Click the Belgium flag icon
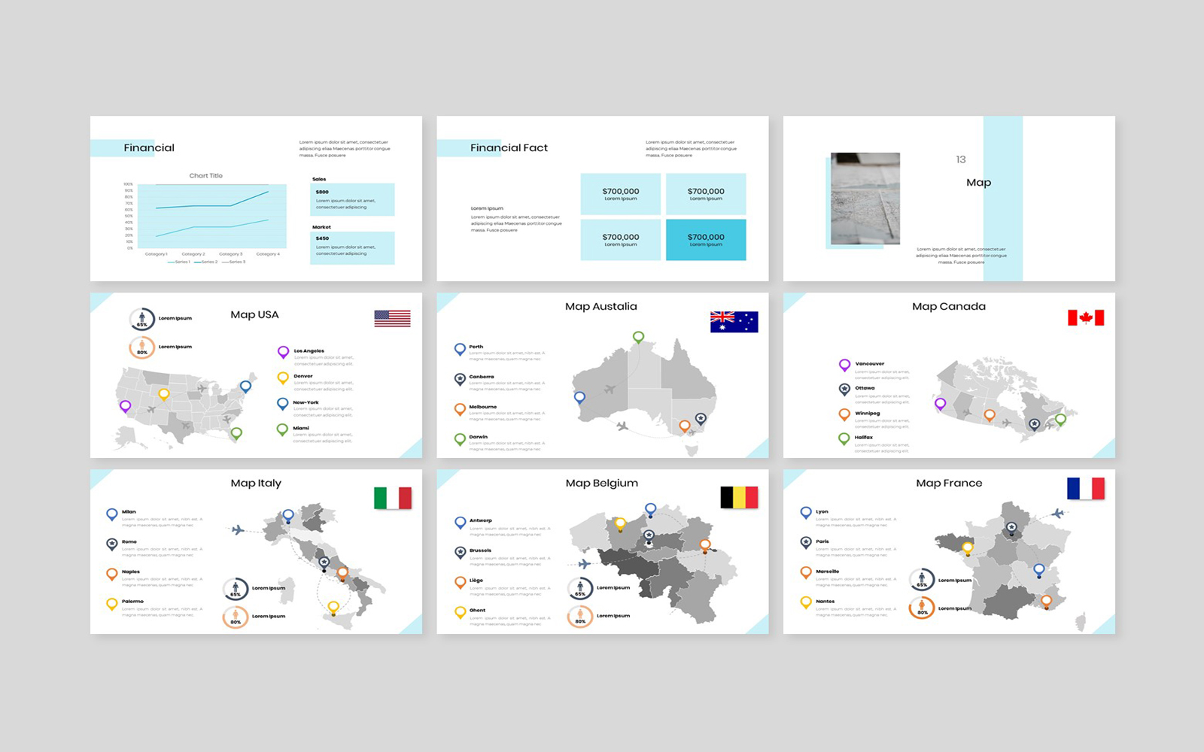The height and width of the screenshot is (752, 1204). click(x=739, y=497)
